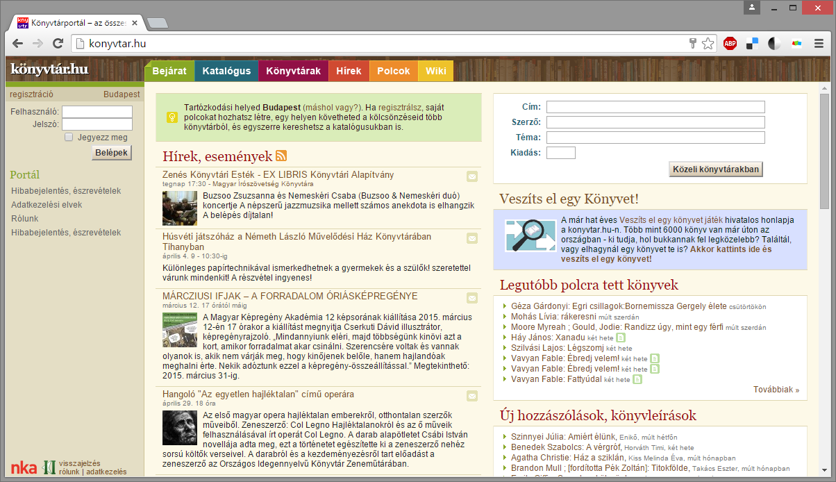Click the Kiadás year field
836x482 pixels.
tap(561, 153)
